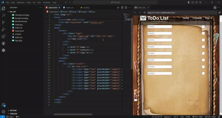Image resolution: width=222 pixels, height=118 pixels.
Task: Click the Run code play icon
Action: tap(119, 8)
